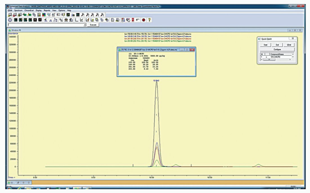Click Configure in the Quick Qedit panel

[x=277, y=49]
